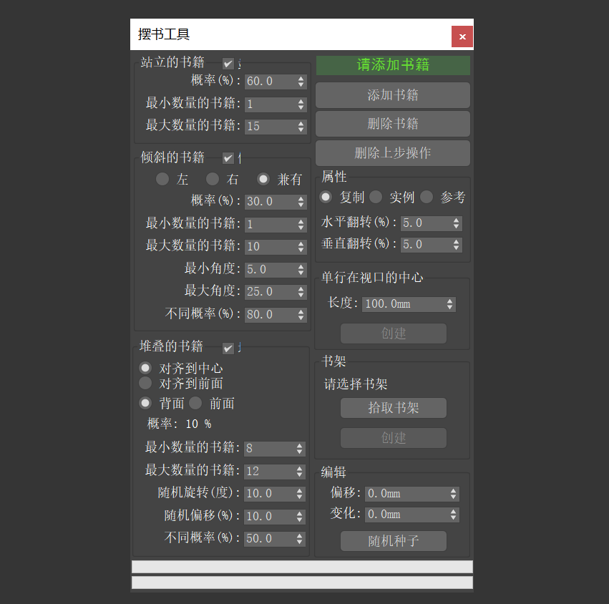Adjust spinner for tilted 最小数量的书籍
Viewport: 609px width, 604px height.
pyautogui.click(x=301, y=225)
